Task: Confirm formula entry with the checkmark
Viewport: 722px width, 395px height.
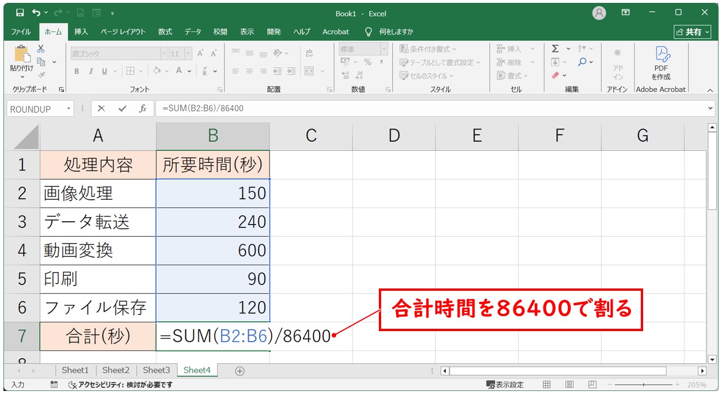Action: click(x=122, y=108)
